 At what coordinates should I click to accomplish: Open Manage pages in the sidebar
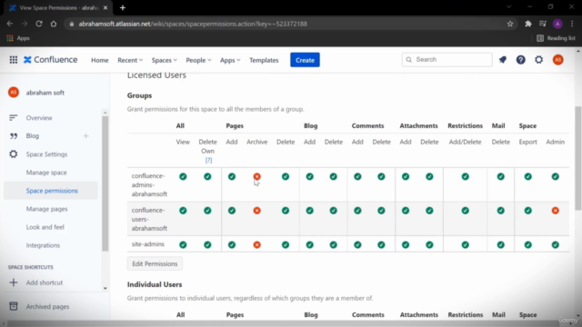tap(46, 209)
